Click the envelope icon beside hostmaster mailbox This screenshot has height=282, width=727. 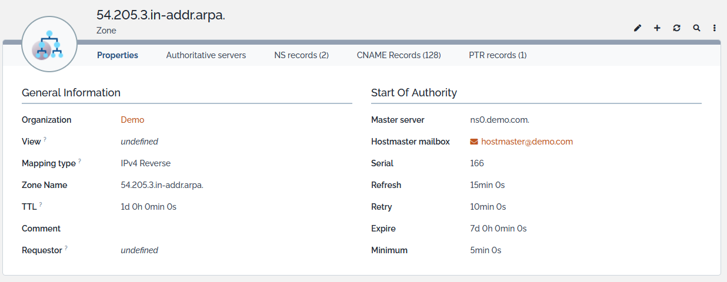[x=474, y=142]
